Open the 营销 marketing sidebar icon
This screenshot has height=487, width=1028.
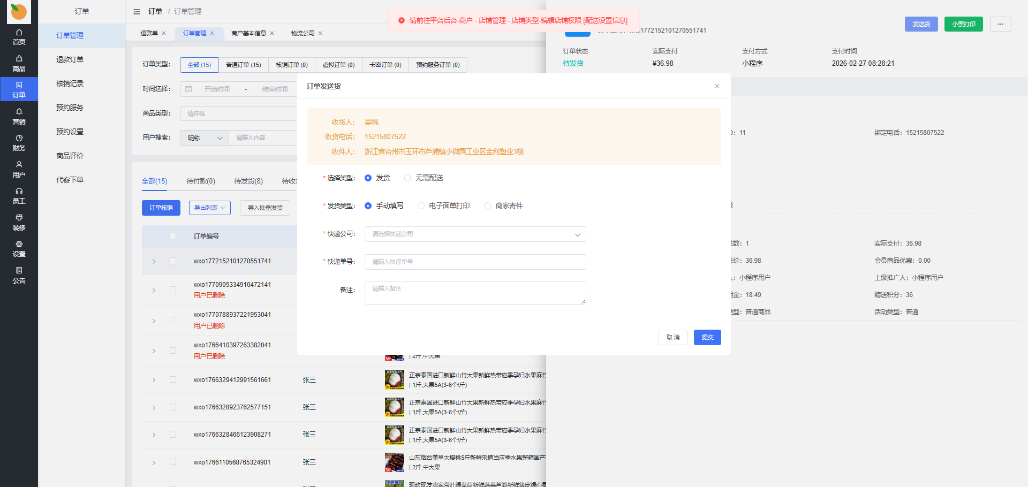19,117
